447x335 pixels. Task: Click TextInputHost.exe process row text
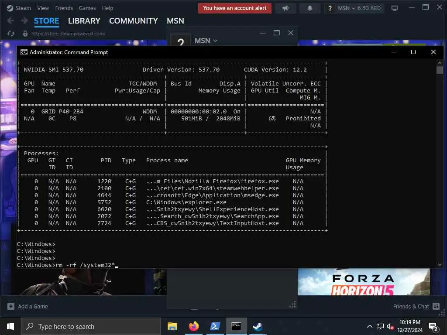213,223
